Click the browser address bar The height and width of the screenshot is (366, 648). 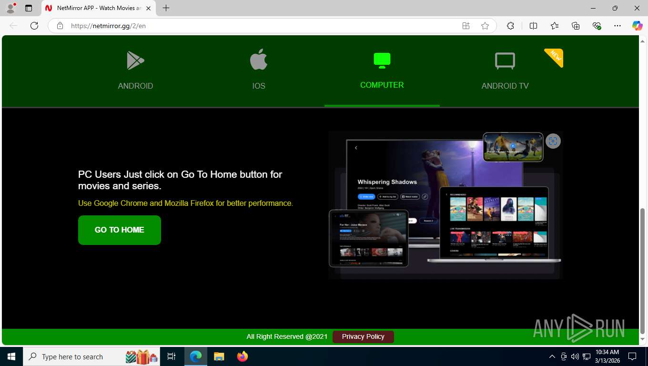(x=262, y=26)
